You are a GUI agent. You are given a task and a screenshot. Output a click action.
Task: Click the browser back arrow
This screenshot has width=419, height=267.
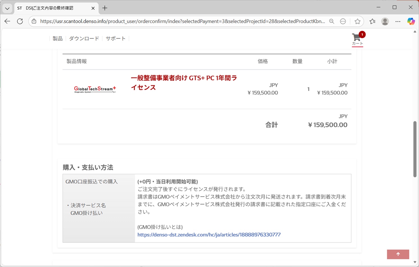click(7, 21)
